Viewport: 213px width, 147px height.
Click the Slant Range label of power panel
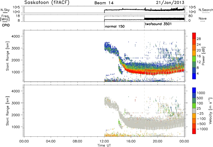pyautogui.click(x=7, y=56)
